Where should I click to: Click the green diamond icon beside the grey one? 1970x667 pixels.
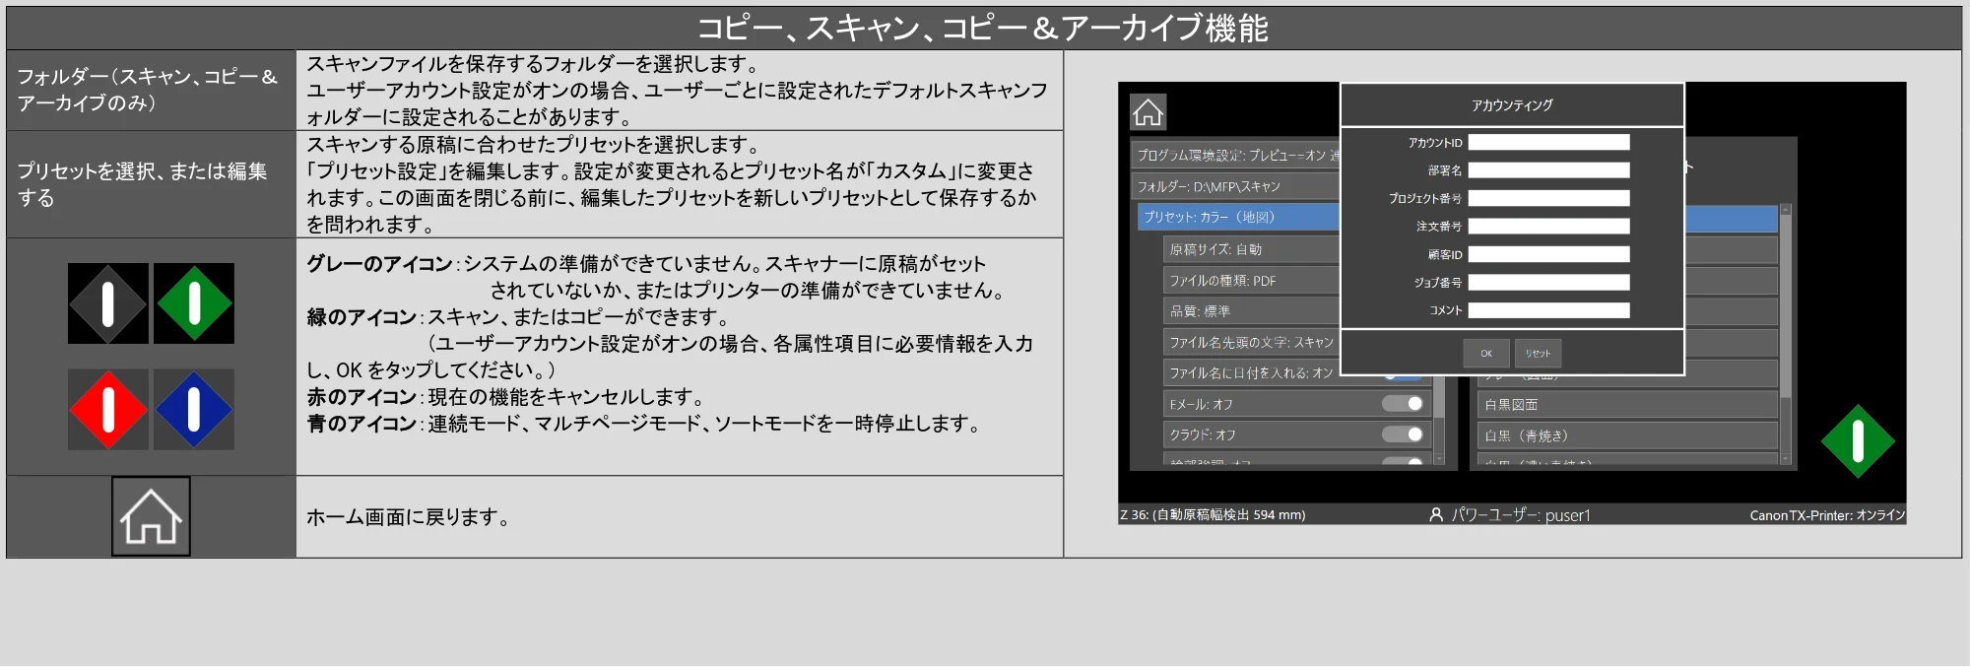(194, 303)
